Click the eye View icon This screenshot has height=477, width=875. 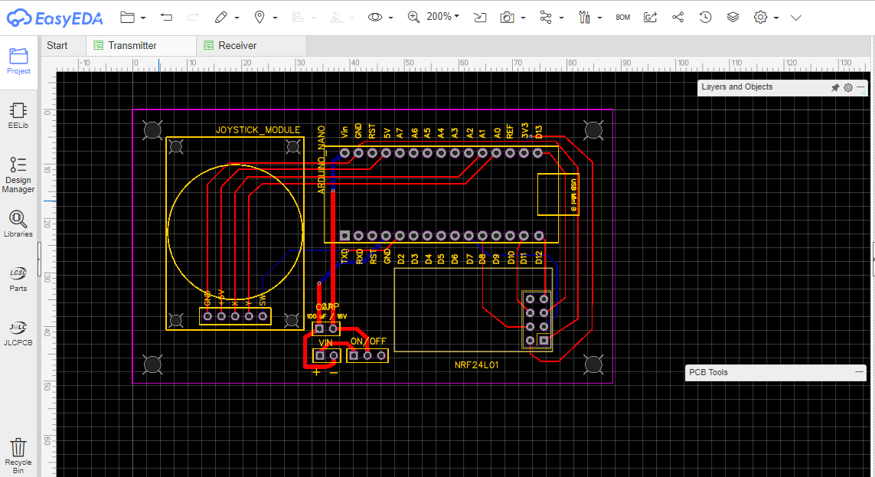[x=375, y=18]
